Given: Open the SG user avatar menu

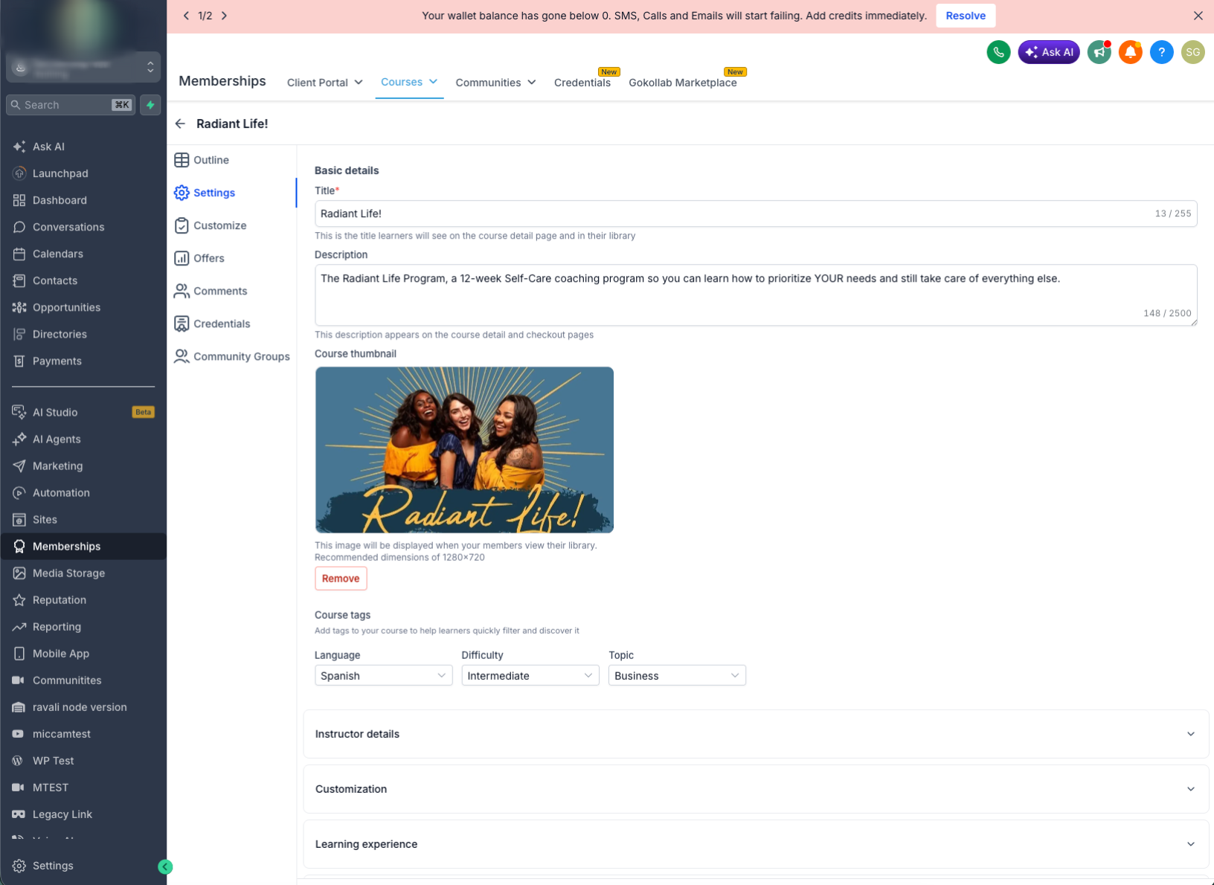Looking at the screenshot, I should tap(1192, 52).
